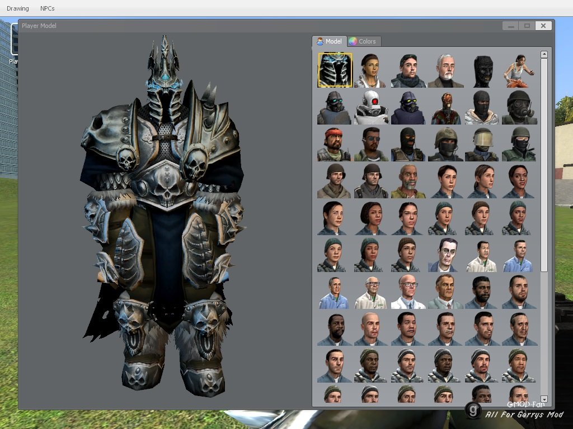Maximize the Player Model window
The width and height of the screenshot is (573, 429).
tap(527, 26)
